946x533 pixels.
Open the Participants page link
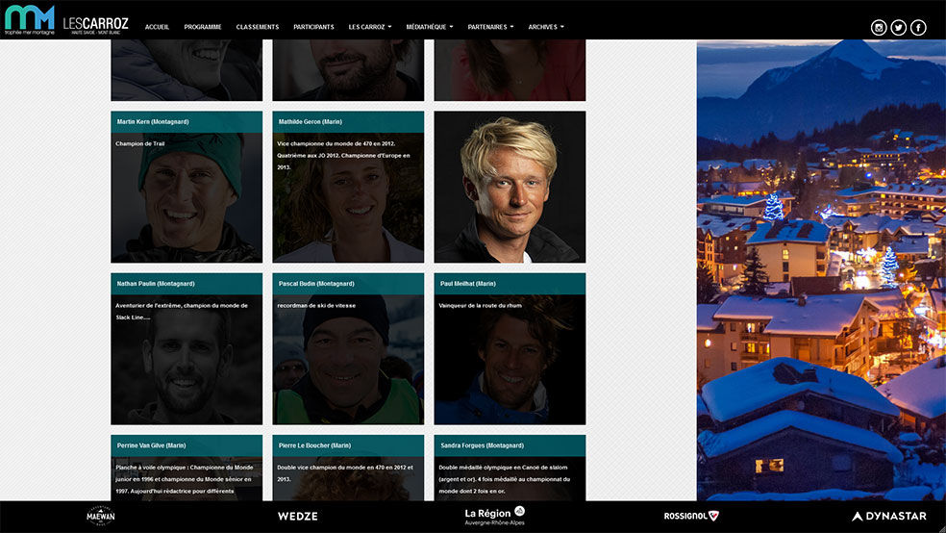tap(313, 27)
